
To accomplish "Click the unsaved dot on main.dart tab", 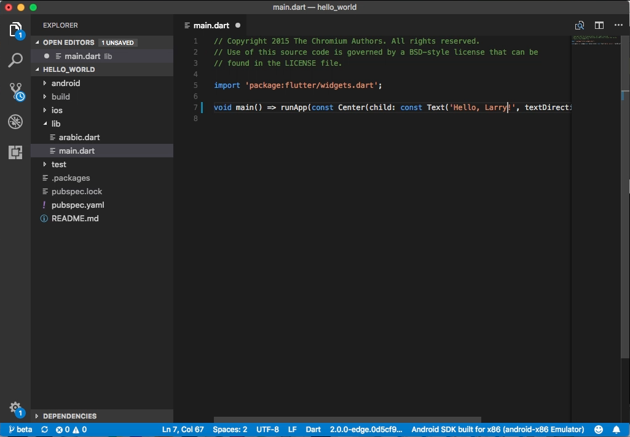I will pyautogui.click(x=238, y=25).
